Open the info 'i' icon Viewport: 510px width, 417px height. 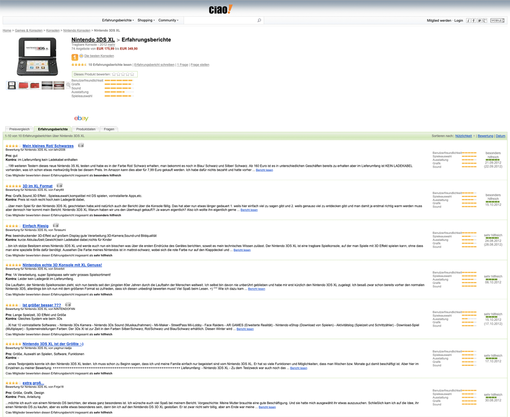coord(468,20)
